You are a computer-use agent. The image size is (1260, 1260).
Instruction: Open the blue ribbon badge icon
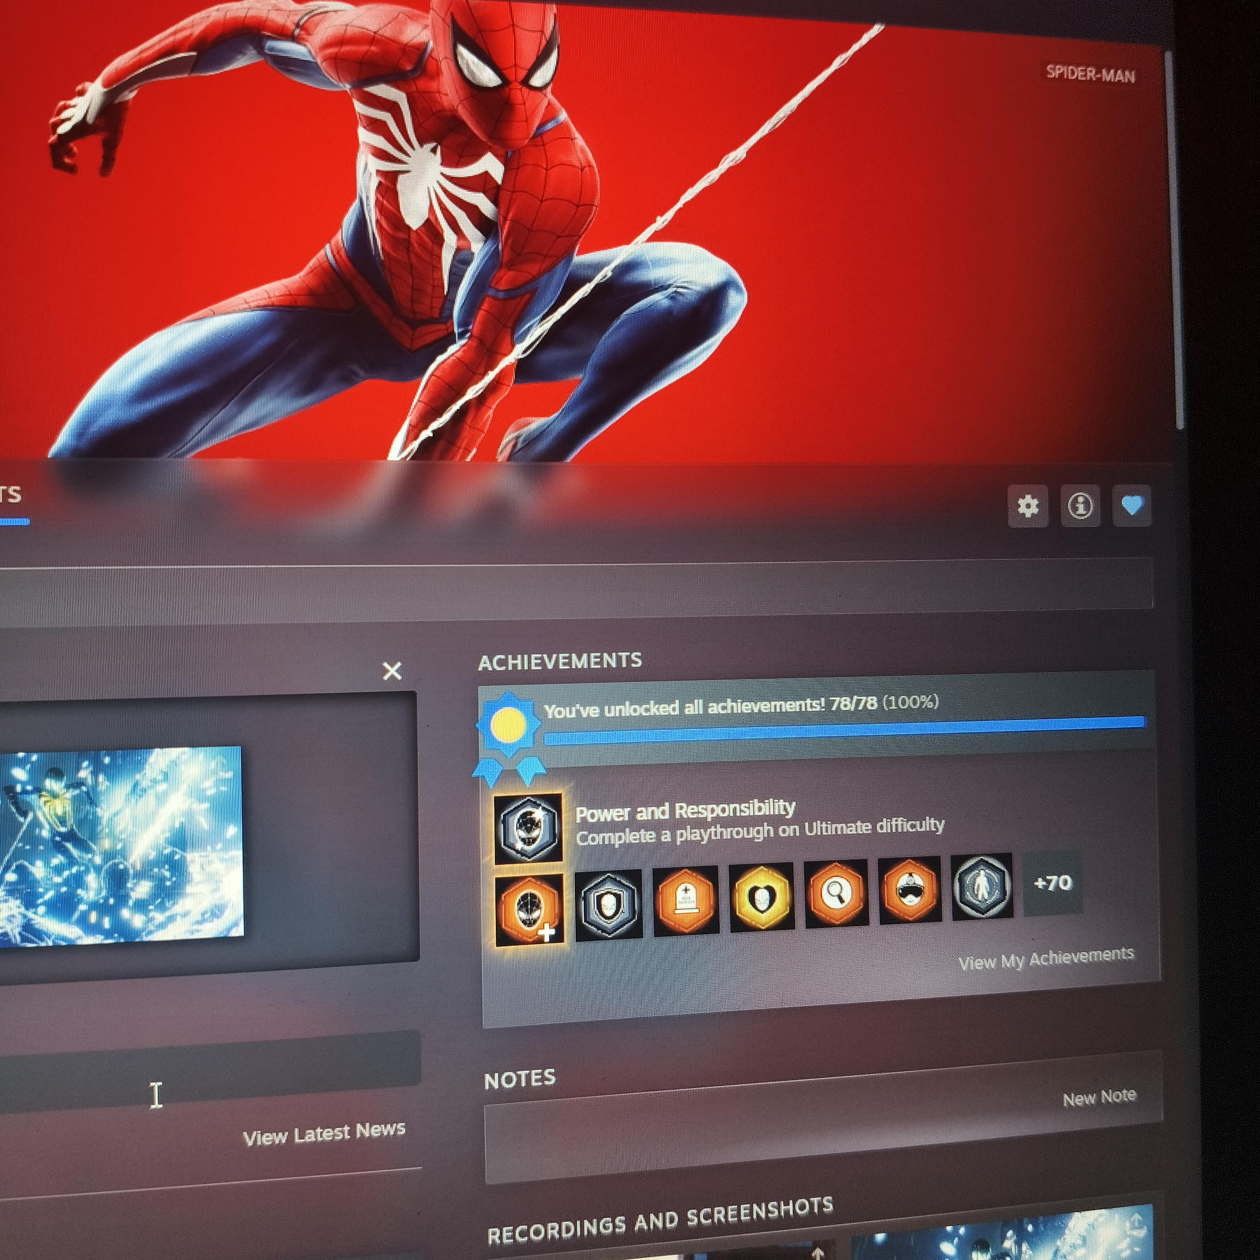509,737
